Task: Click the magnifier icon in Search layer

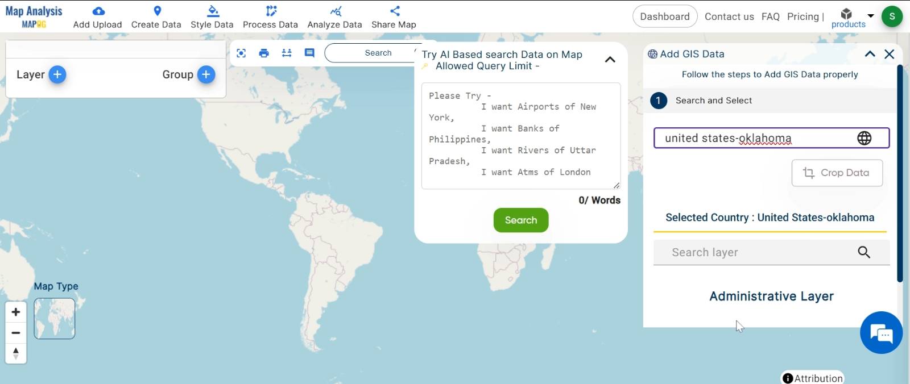Action: pos(863,252)
